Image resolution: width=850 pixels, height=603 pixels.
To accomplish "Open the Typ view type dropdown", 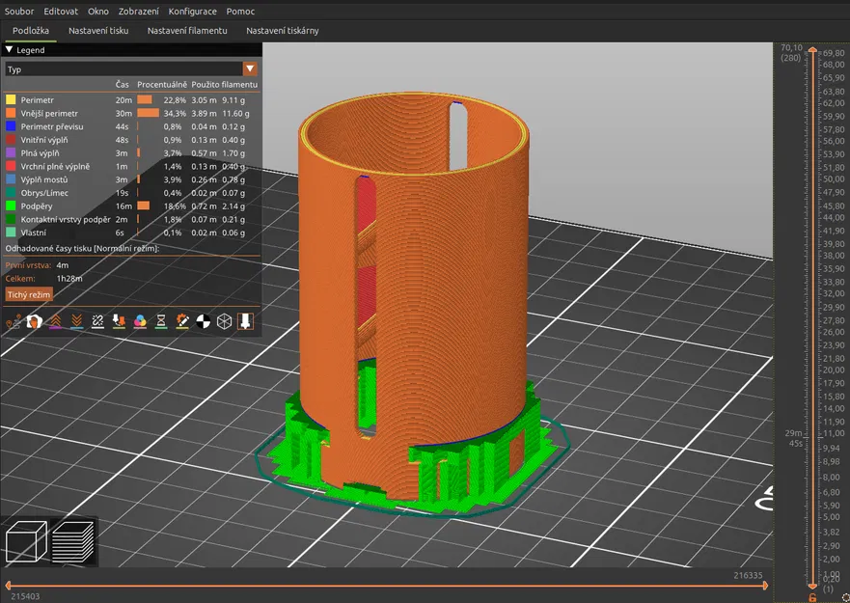I will point(250,69).
